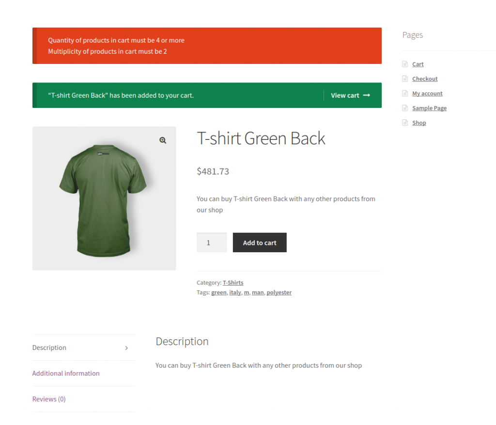Select the m tag link

tap(247, 292)
